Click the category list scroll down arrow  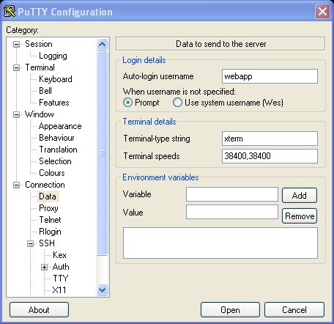pyautogui.click(x=102, y=290)
